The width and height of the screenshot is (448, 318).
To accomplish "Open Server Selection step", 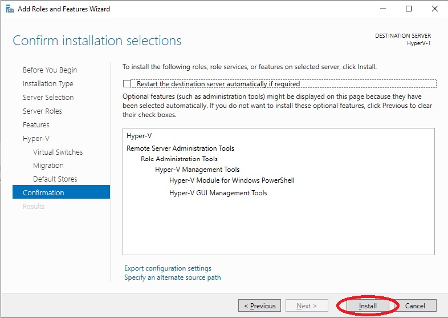I will [x=48, y=97].
